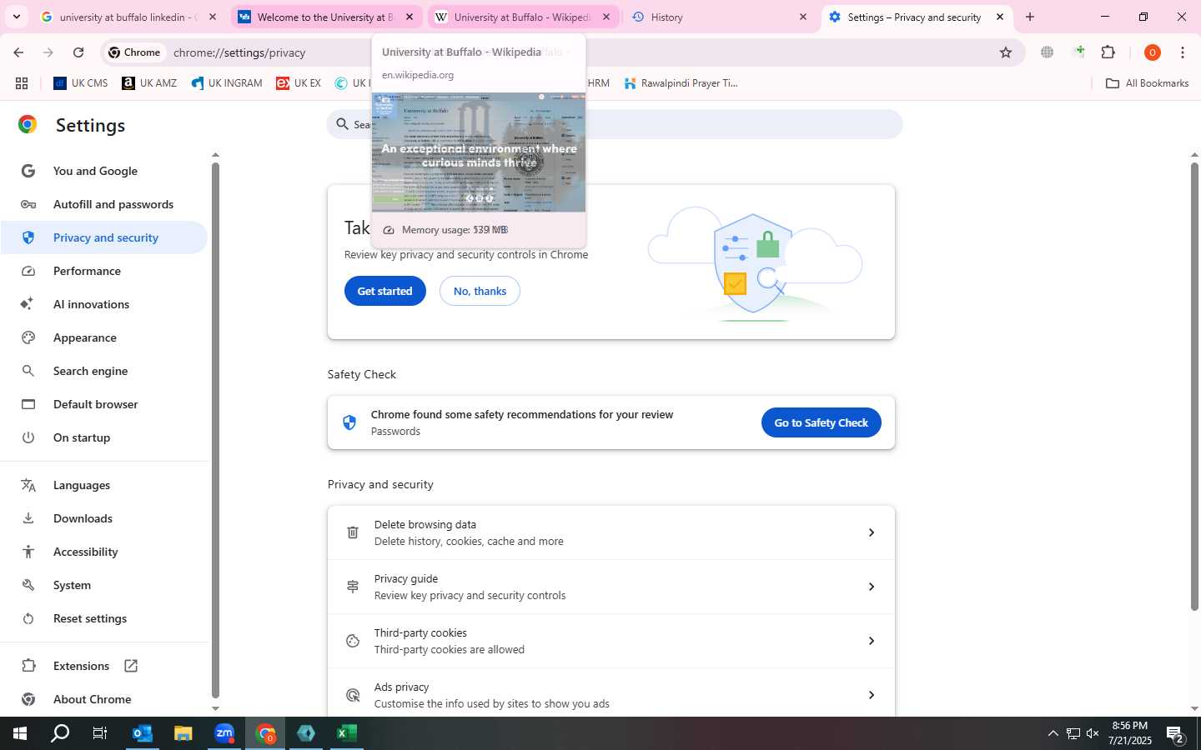Viewport: 1201px width, 750px height.
Task: Open Downloads settings
Action: [103, 518]
